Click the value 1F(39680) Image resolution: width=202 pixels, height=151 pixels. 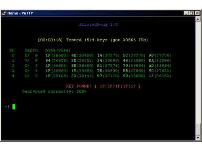pos(57,56)
